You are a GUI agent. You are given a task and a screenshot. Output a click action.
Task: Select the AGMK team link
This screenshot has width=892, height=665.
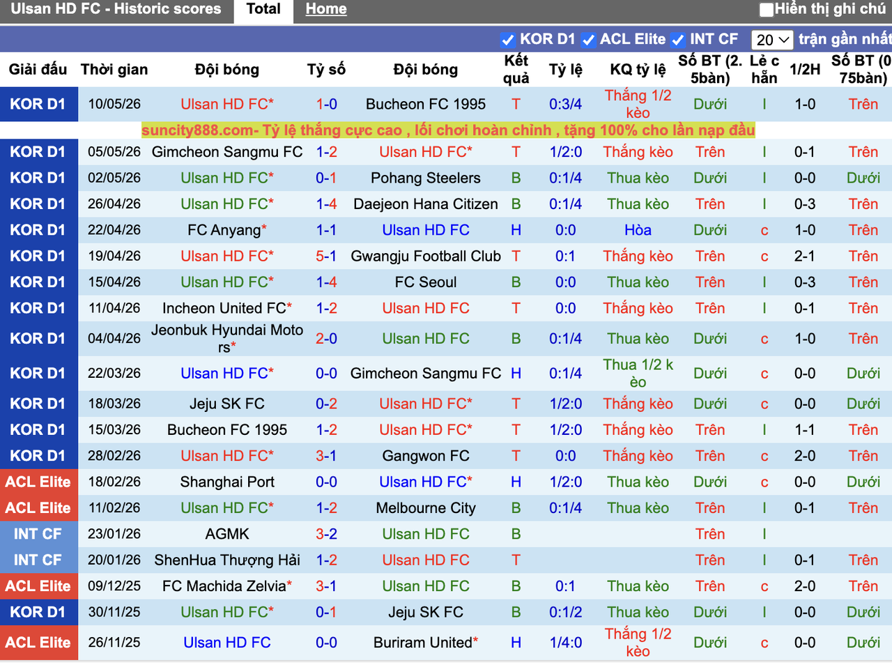click(x=227, y=534)
